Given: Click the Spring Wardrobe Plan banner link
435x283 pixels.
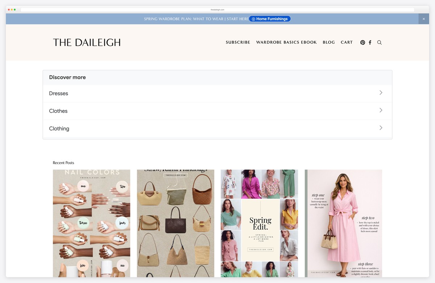Looking at the screenshot, I should pos(196,19).
